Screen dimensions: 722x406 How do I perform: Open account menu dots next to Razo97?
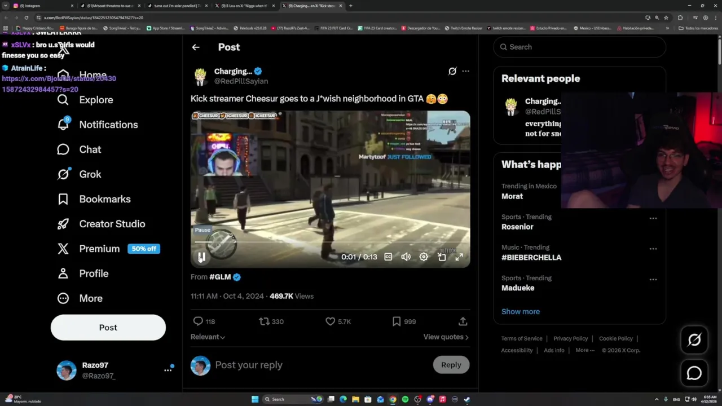coord(168,370)
